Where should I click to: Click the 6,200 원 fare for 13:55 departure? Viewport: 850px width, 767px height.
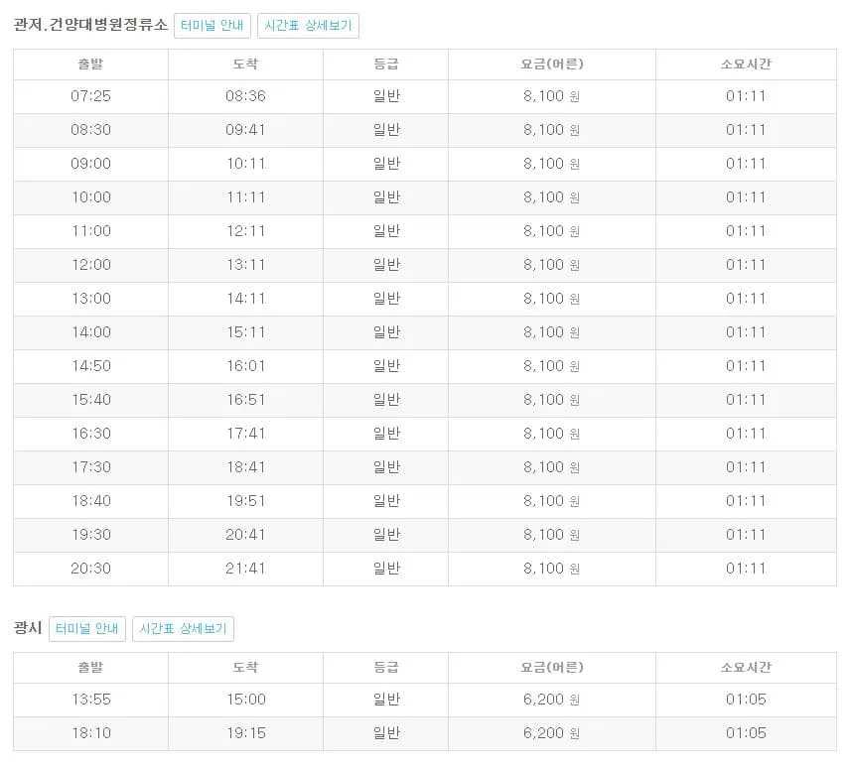click(551, 700)
